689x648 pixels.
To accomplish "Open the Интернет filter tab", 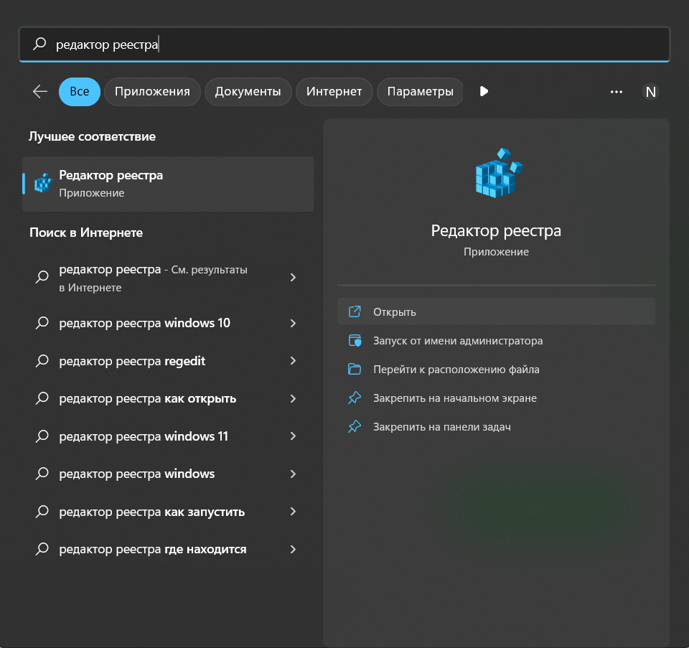I will 334,91.
